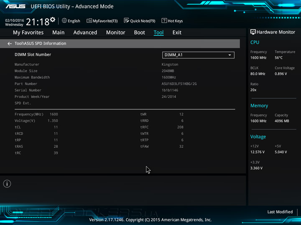This screenshot has height=225, width=301.
Task: Click the tRRD timing label
Action: tap(144, 121)
